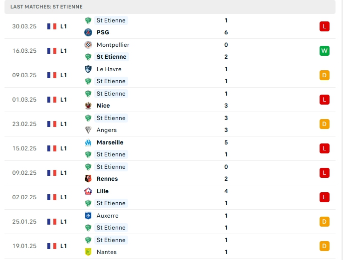Click the red L badge for PSG match
Screen dimensions: 343x260
coord(324,26)
